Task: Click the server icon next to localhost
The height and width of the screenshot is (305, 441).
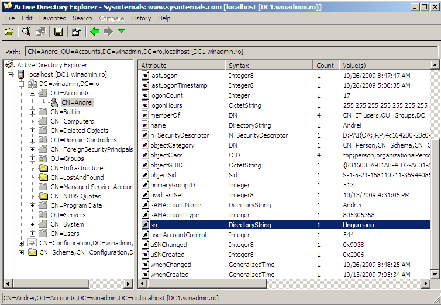Action: click(21, 74)
